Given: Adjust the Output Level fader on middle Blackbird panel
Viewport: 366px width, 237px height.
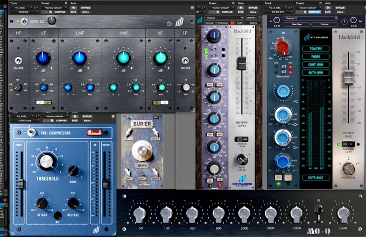Looking at the screenshot, I should pos(242,63).
